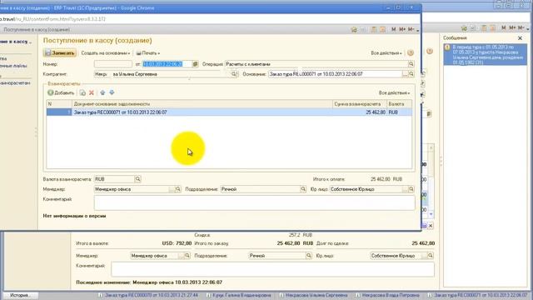Click the search icon of Контрагент field

pyautogui.click(x=234, y=74)
